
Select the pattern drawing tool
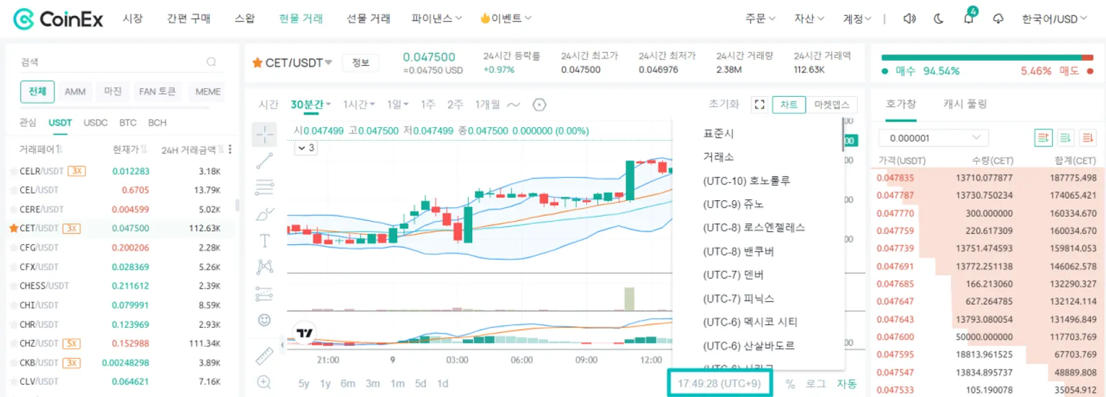pos(264,267)
